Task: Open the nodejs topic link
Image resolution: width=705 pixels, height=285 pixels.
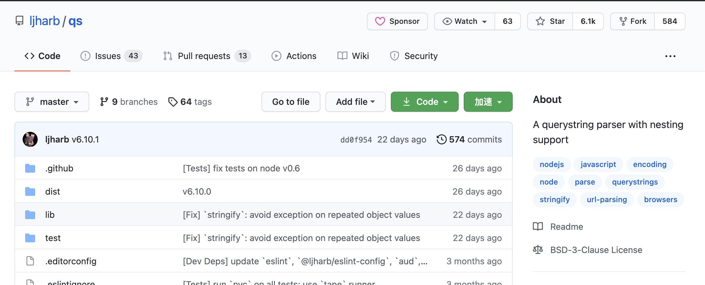Action: (x=551, y=164)
